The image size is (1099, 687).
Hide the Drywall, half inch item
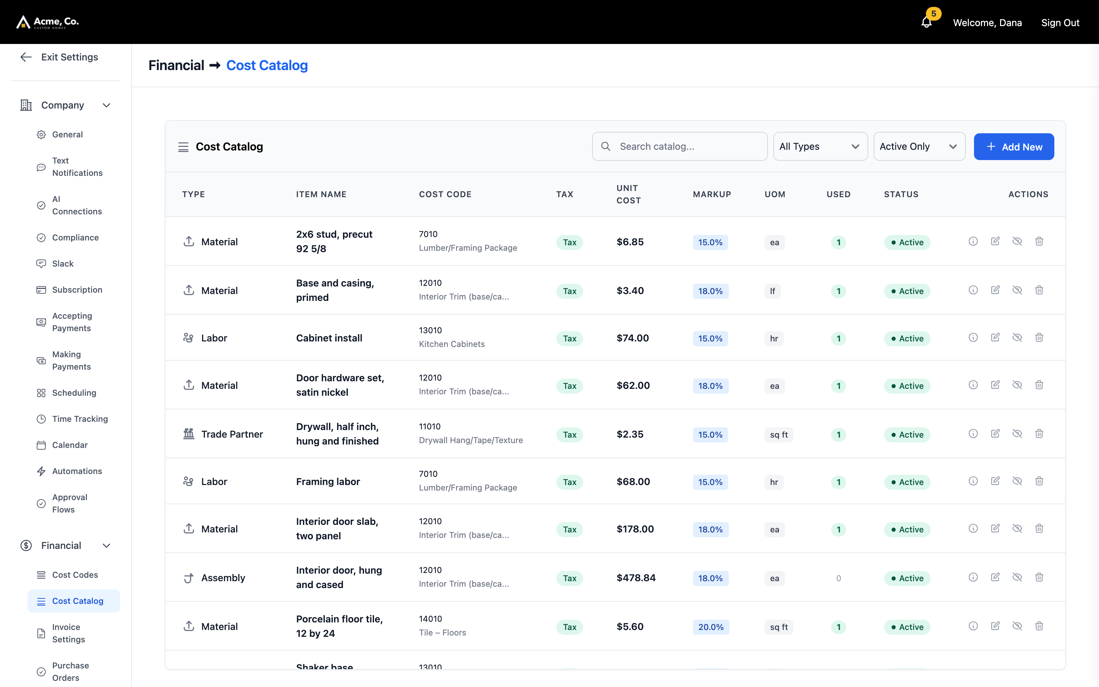coord(1017,434)
